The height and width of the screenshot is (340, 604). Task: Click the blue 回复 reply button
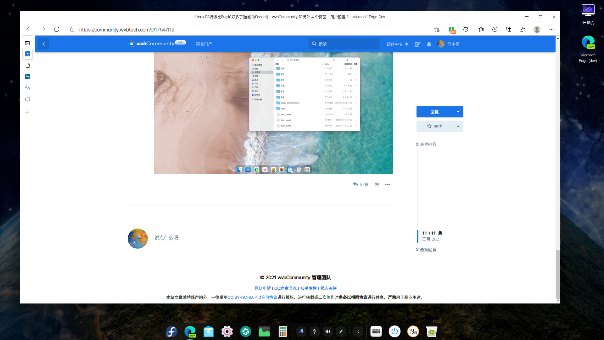(x=434, y=112)
